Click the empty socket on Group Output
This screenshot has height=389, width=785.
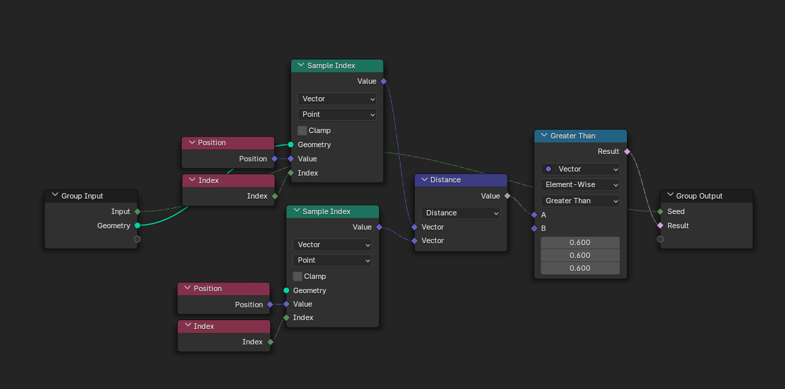point(660,239)
